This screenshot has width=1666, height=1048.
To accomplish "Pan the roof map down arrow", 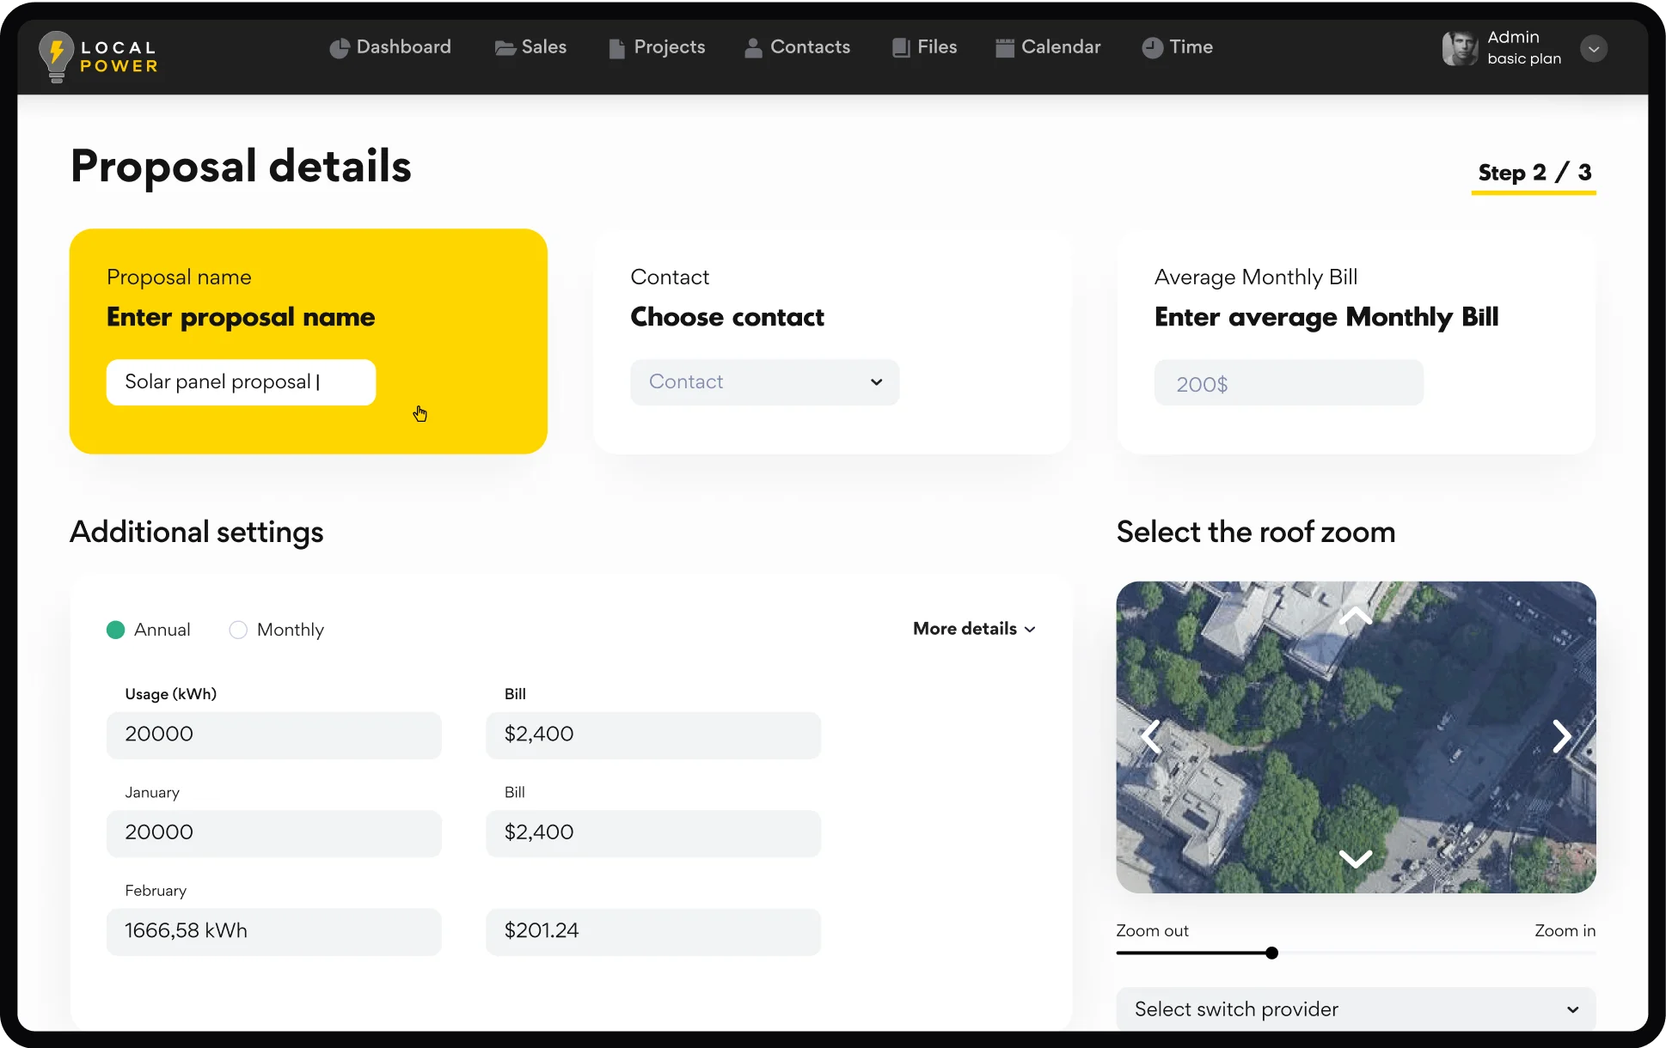I will tap(1356, 858).
